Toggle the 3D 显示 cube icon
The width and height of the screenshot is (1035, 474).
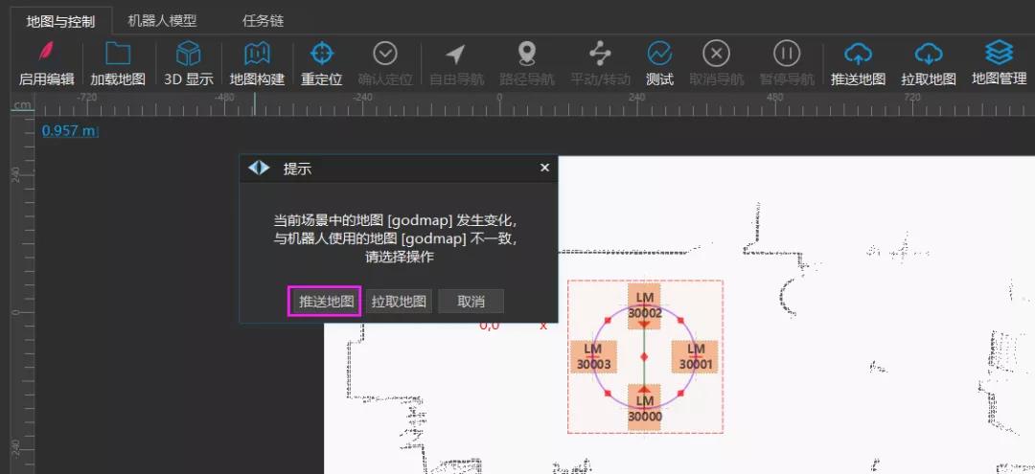click(x=188, y=54)
